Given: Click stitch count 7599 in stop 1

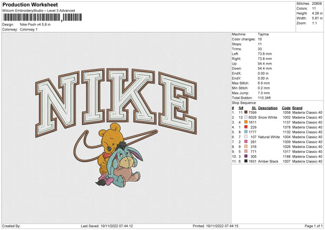Looking at the screenshot, I should tap(252, 112).
